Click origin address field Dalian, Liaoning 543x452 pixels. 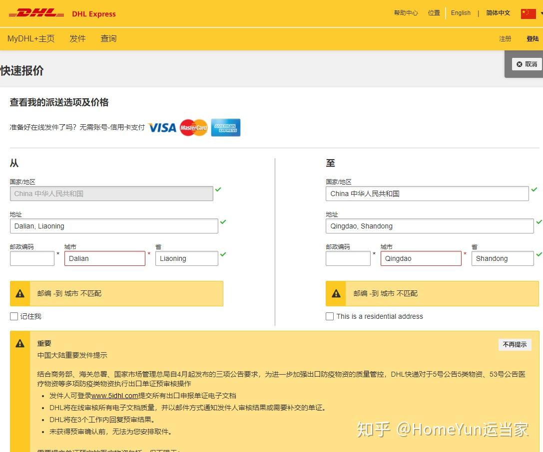coord(114,226)
